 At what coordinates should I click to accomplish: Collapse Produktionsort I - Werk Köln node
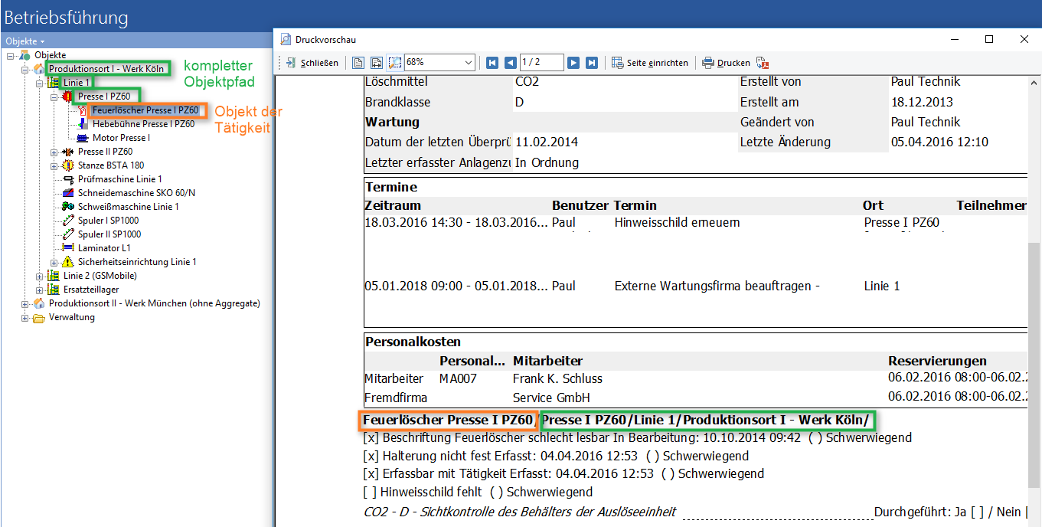[25, 69]
